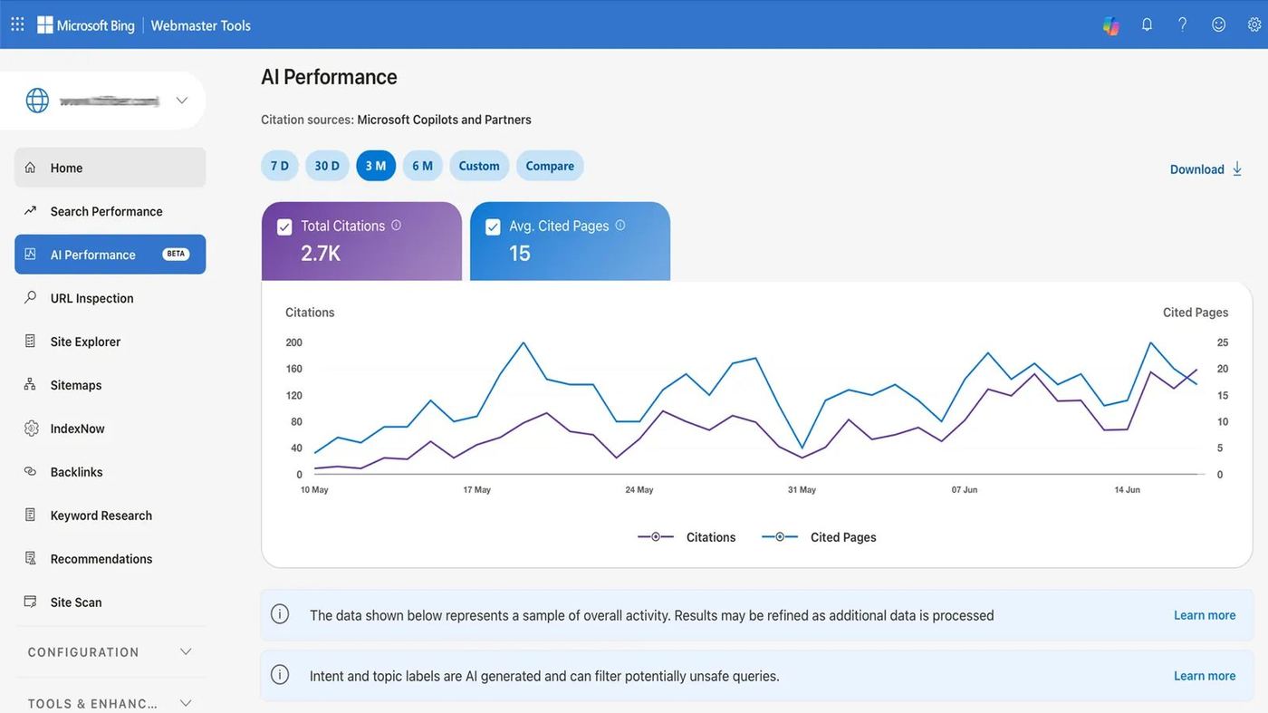Viewport: 1268px width, 713px height.
Task: Open Keyword Research page
Action: coord(110,515)
